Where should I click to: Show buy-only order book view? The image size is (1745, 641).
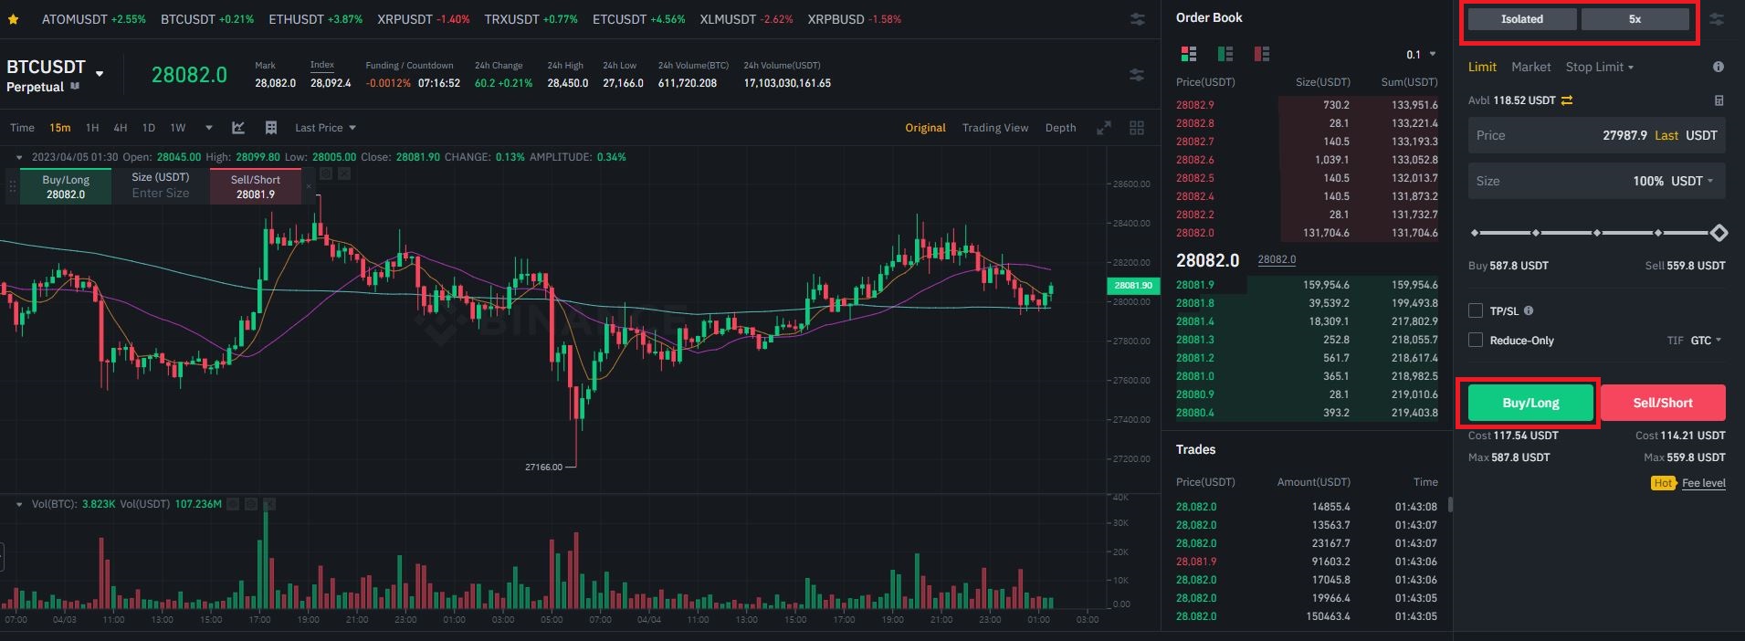click(1225, 54)
